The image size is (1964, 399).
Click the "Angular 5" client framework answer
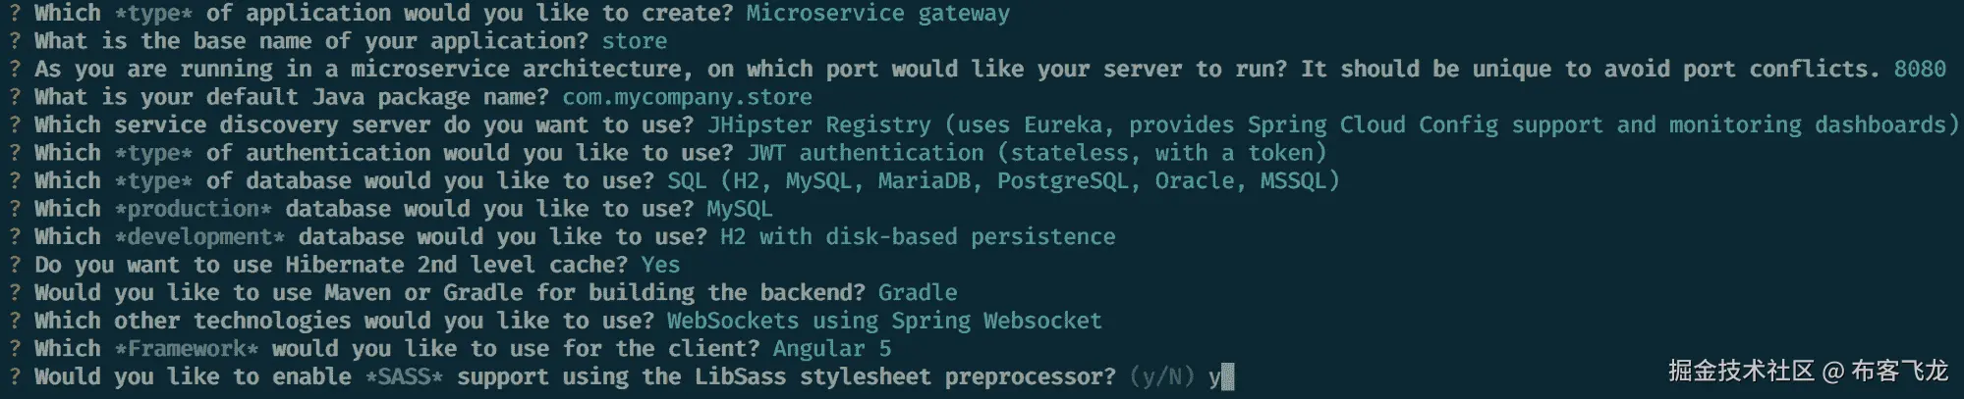point(832,349)
